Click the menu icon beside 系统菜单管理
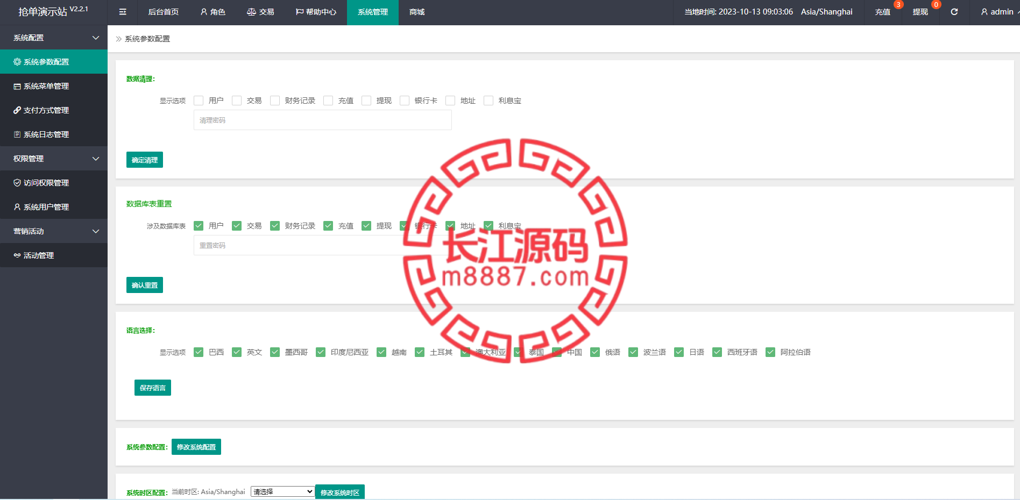The height and width of the screenshot is (500, 1020). [17, 86]
